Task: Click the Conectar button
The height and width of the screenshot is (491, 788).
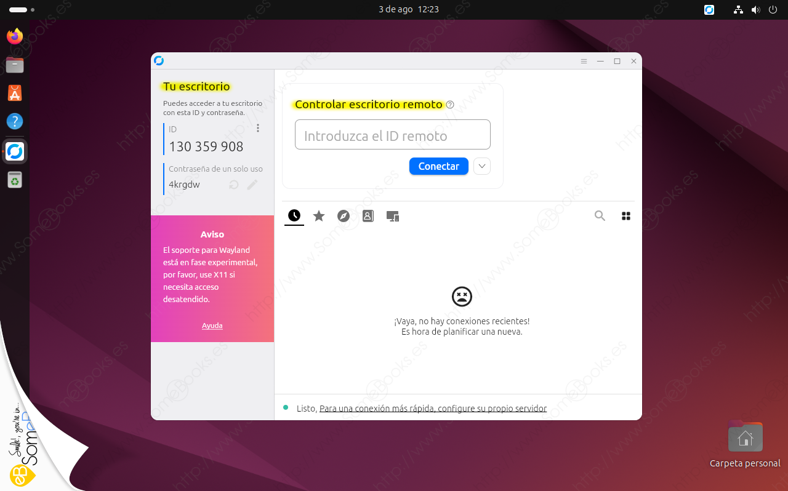Action: (x=439, y=166)
